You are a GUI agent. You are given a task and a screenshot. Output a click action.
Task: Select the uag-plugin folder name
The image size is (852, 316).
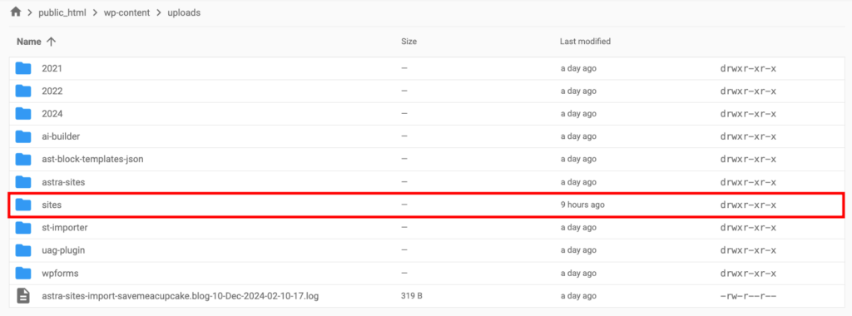click(63, 251)
